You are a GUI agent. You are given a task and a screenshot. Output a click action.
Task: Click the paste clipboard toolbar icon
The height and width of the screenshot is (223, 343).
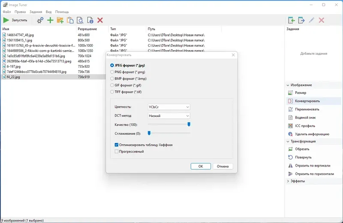point(70,20)
